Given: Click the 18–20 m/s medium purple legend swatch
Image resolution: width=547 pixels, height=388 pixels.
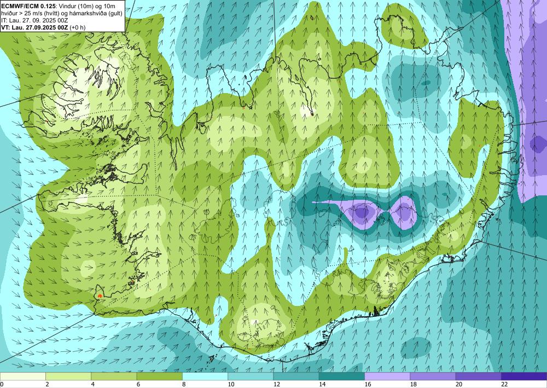Looking at the screenshot, I should pos(433,377).
